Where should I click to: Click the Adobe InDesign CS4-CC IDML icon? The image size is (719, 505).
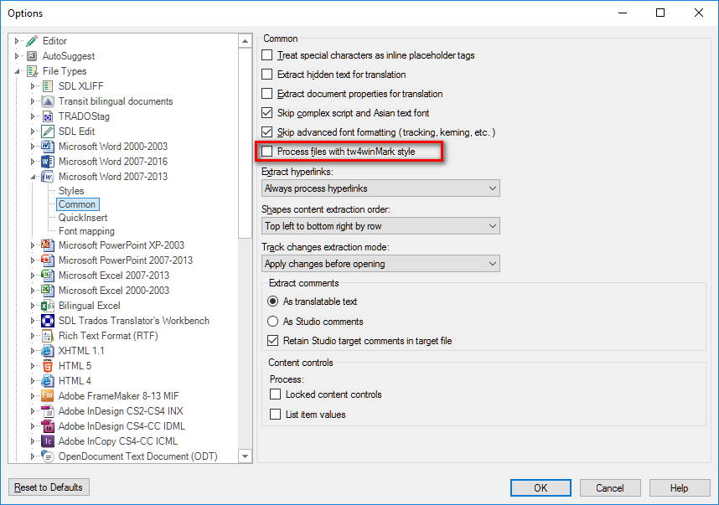pyautogui.click(x=48, y=426)
